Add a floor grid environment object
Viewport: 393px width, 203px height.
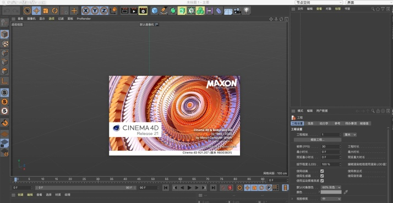[228, 11]
